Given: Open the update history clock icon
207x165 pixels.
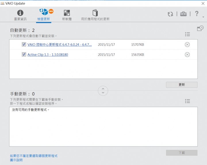Looking at the screenshot, I should 200,28.
